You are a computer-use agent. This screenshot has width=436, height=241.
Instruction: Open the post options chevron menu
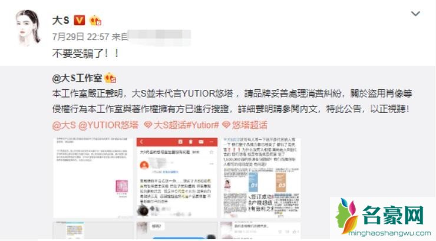tap(415, 14)
